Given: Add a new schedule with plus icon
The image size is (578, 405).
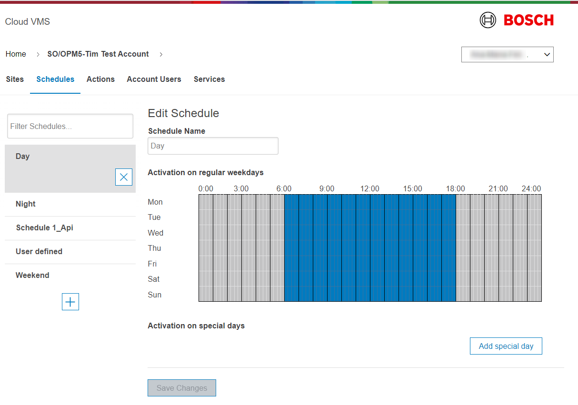Looking at the screenshot, I should click(70, 302).
